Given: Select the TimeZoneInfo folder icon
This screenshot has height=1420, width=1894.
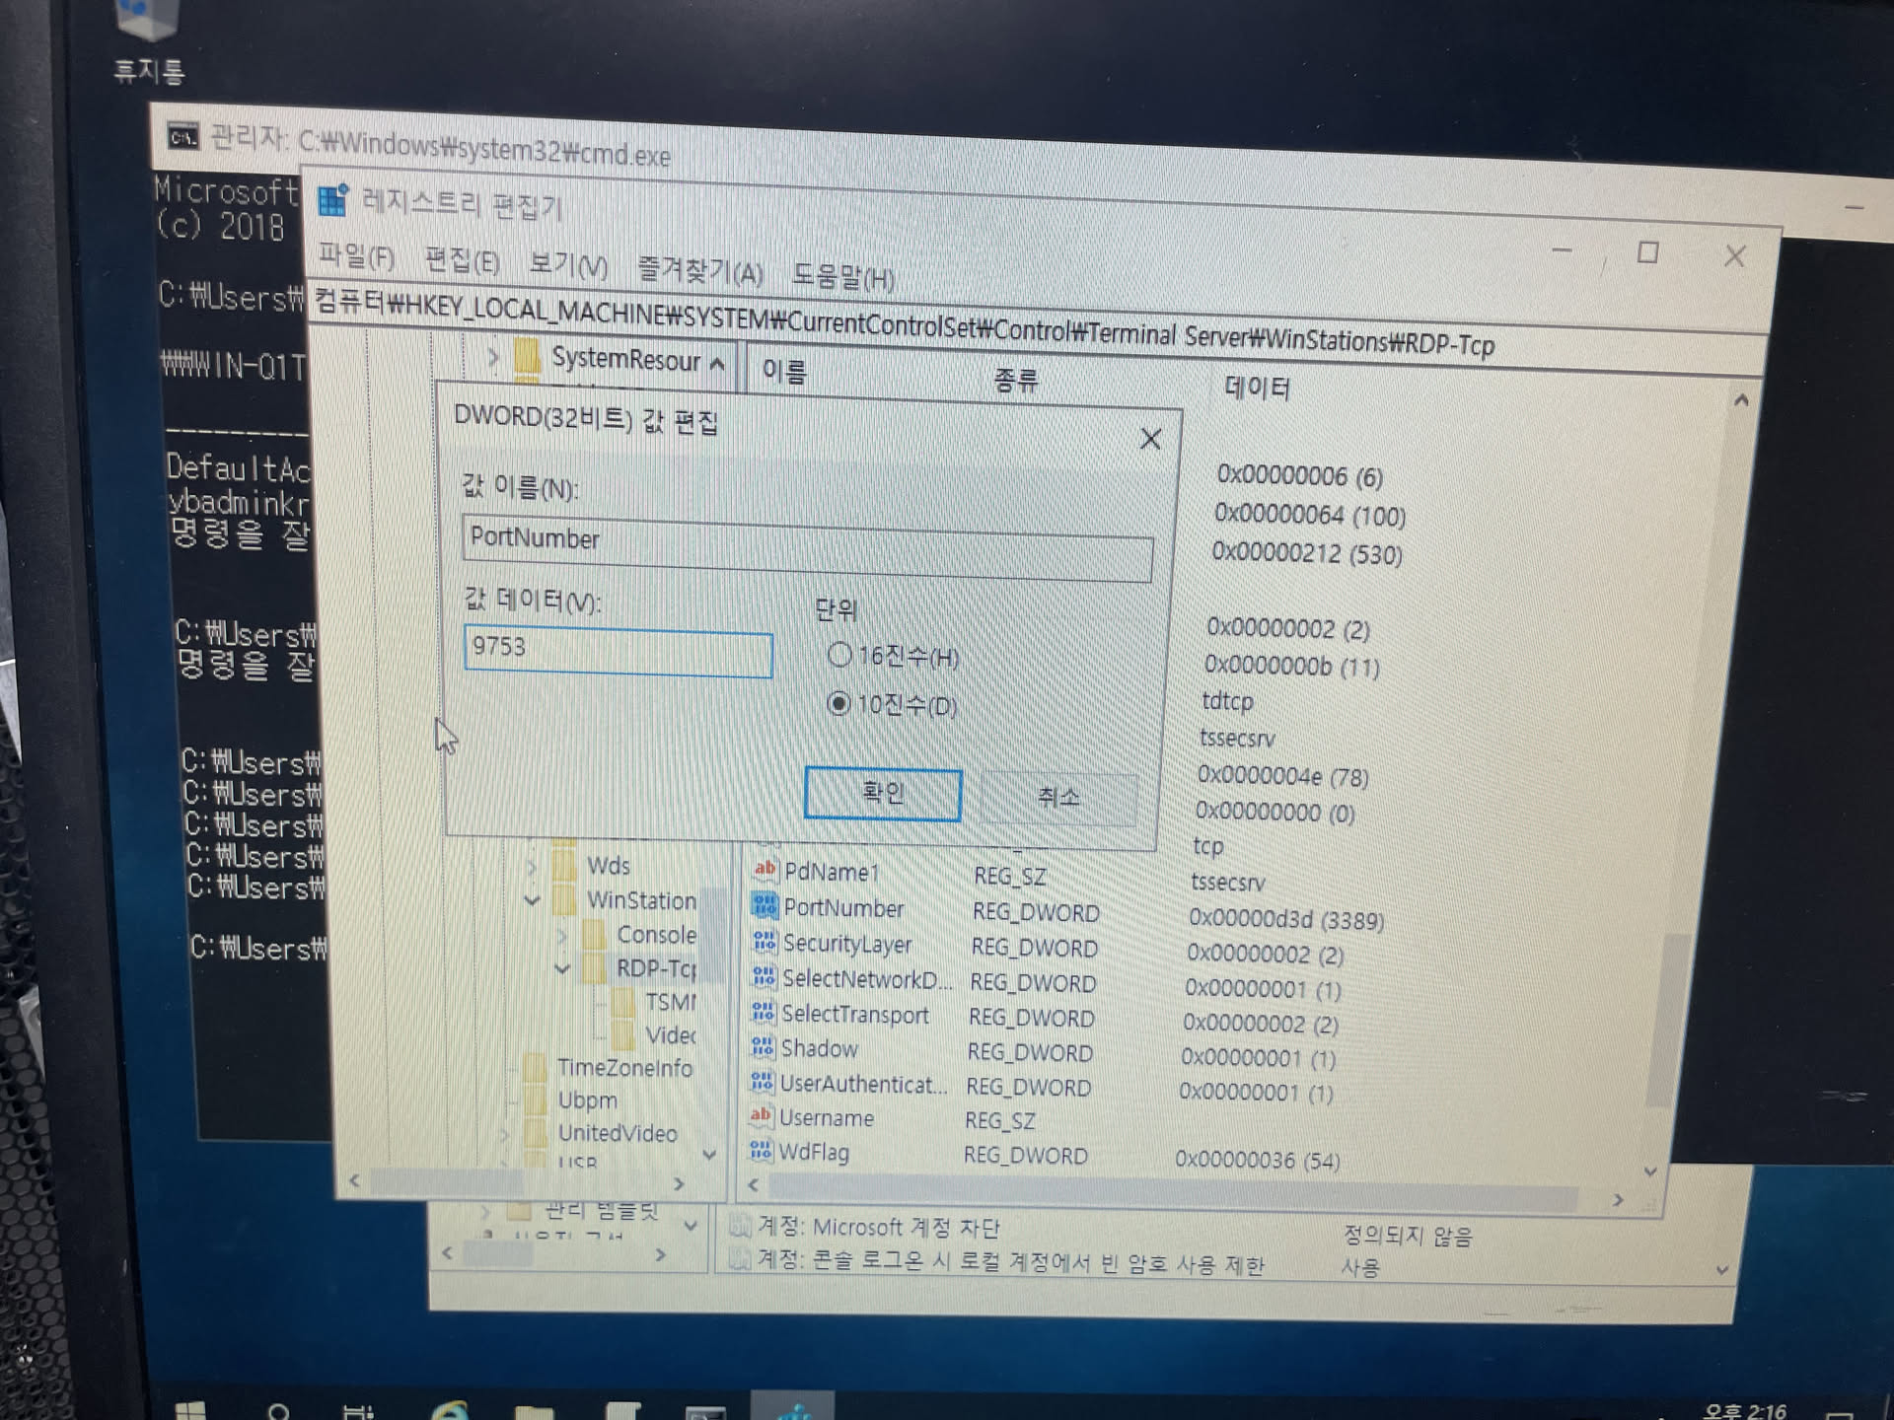Looking at the screenshot, I should (536, 1067).
